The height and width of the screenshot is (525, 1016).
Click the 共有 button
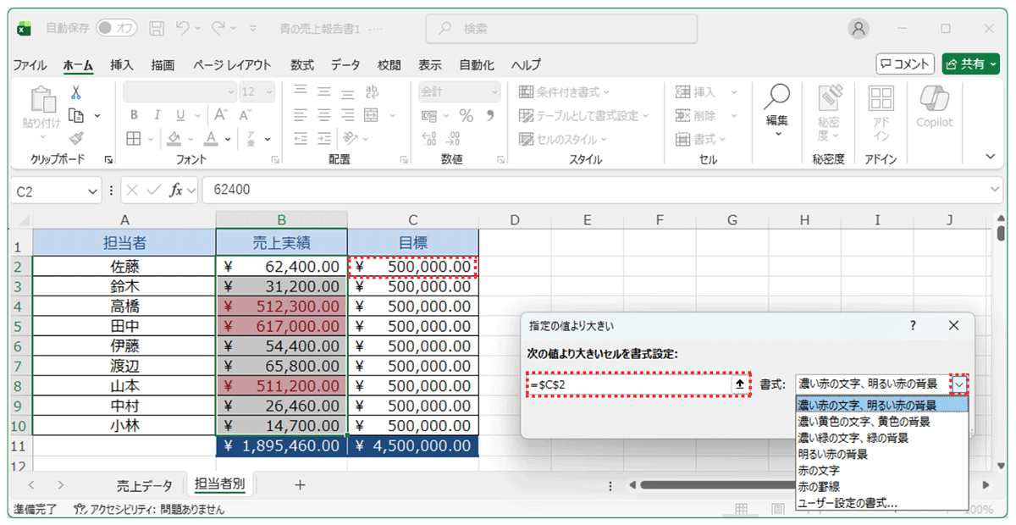[970, 64]
